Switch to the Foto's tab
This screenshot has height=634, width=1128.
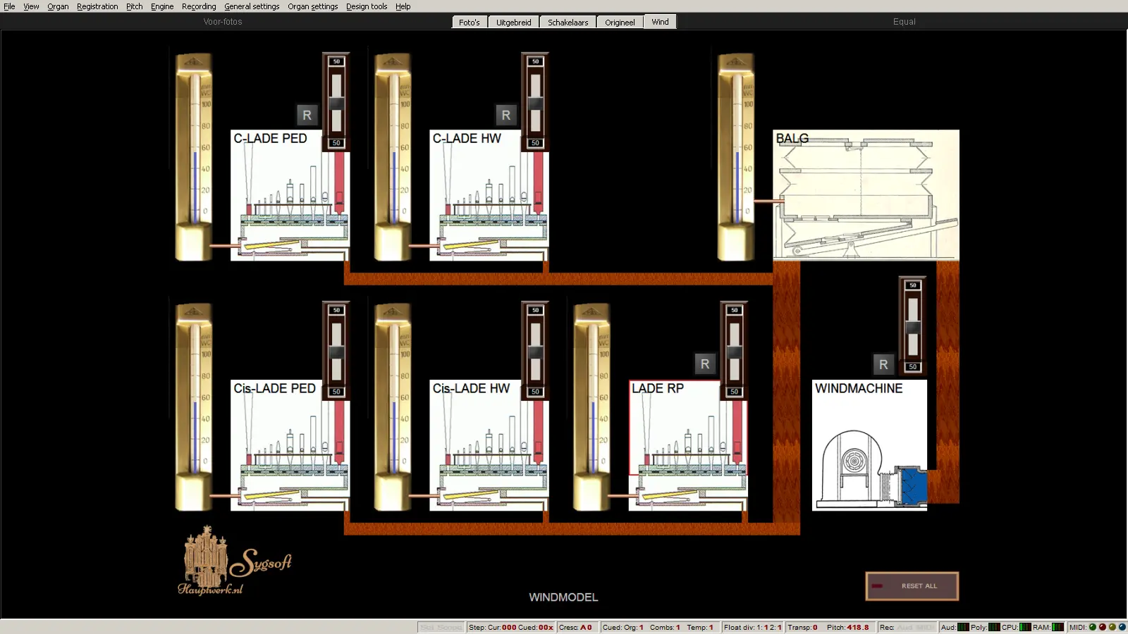469,23
